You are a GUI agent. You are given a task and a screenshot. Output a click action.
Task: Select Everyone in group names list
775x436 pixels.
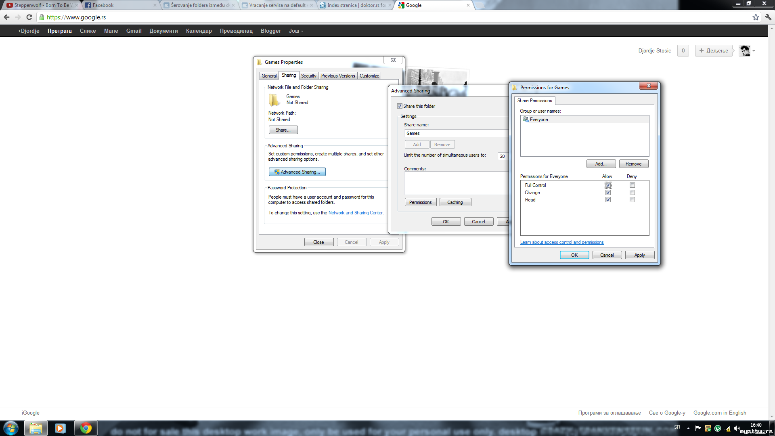click(x=538, y=119)
